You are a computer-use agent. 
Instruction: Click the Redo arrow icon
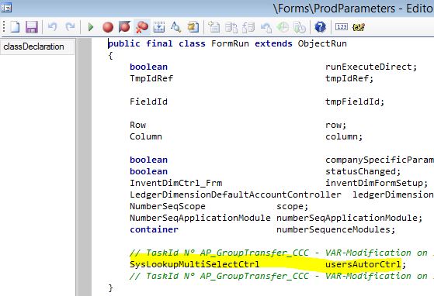[x=70, y=27]
